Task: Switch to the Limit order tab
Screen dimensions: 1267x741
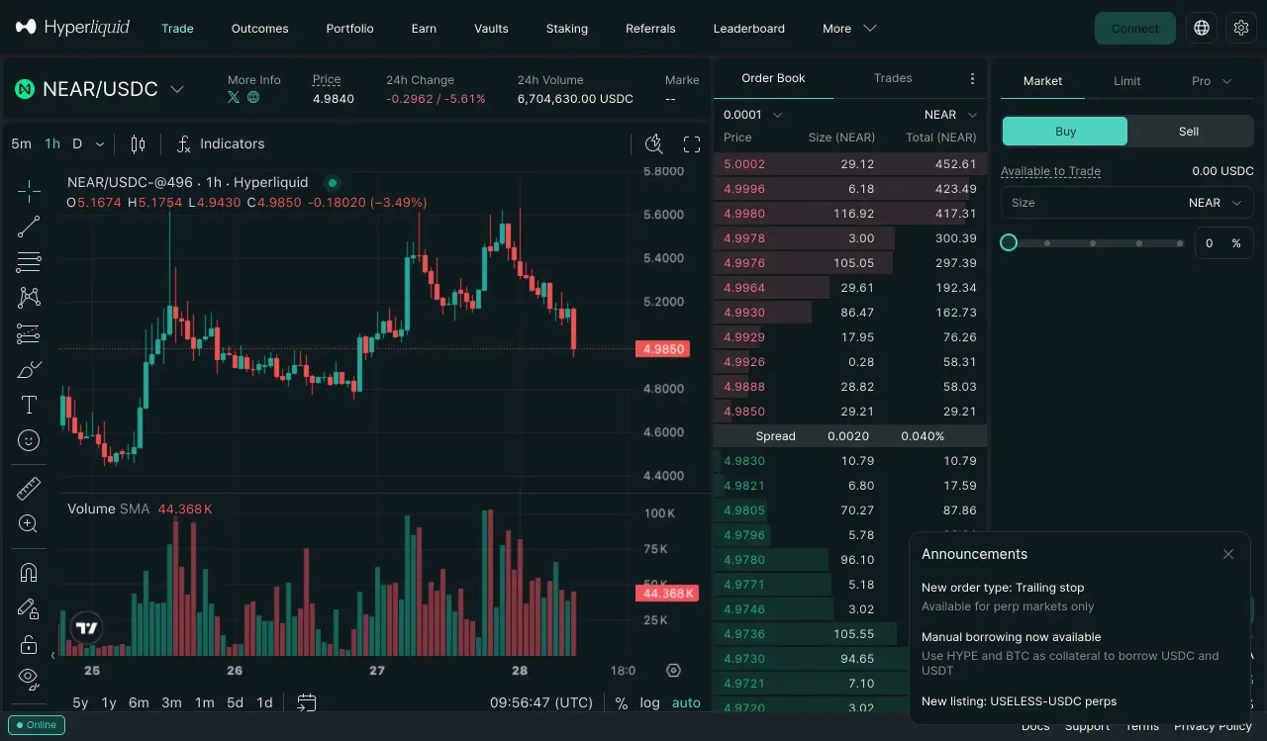Action: point(1126,81)
